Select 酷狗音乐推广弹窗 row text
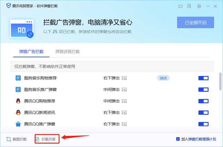Screen dimensions: 223x147 click(x=40, y=89)
